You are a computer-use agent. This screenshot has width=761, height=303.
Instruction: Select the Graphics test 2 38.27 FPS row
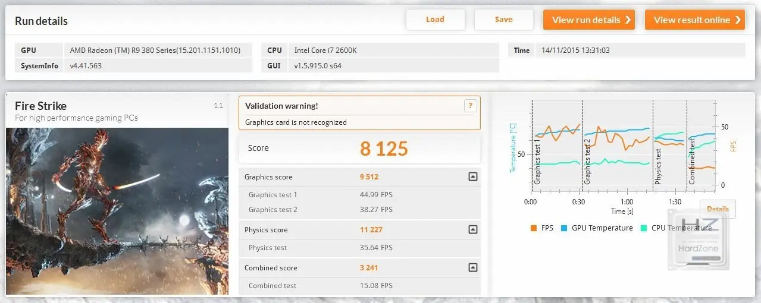pos(359,209)
